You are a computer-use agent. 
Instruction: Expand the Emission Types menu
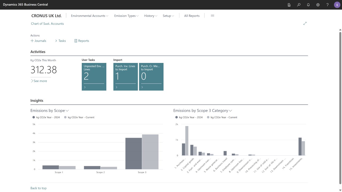[x=126, y=16]
